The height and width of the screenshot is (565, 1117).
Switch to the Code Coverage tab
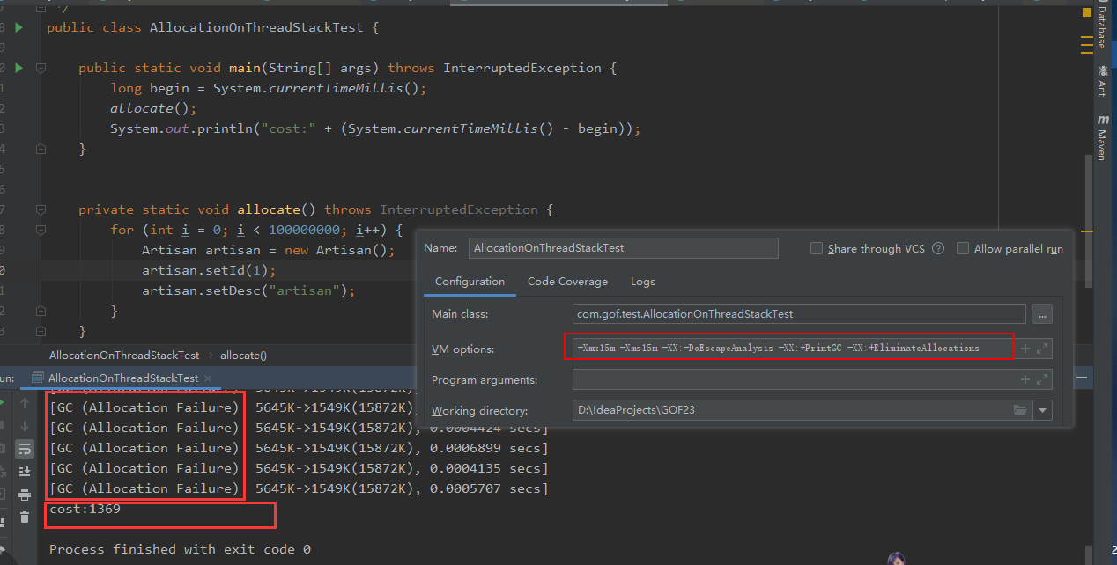point(567,282)
